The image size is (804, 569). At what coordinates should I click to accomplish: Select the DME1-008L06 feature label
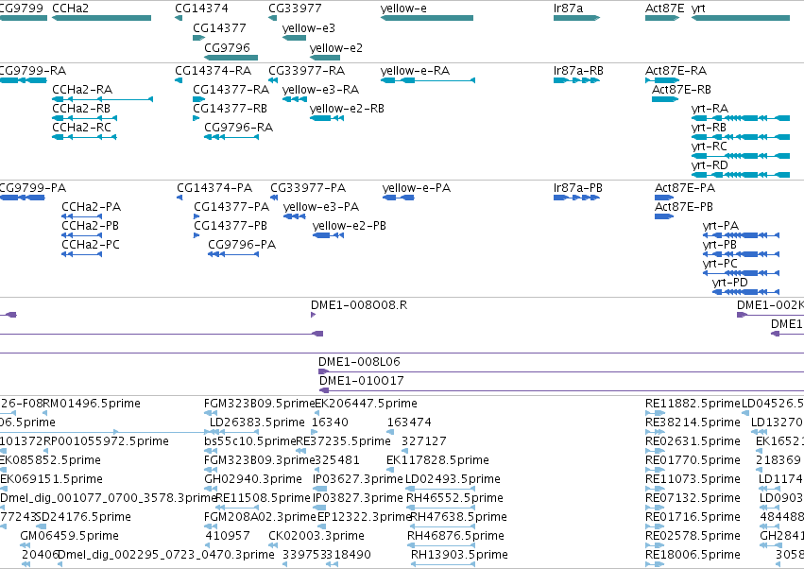point(359,362)
